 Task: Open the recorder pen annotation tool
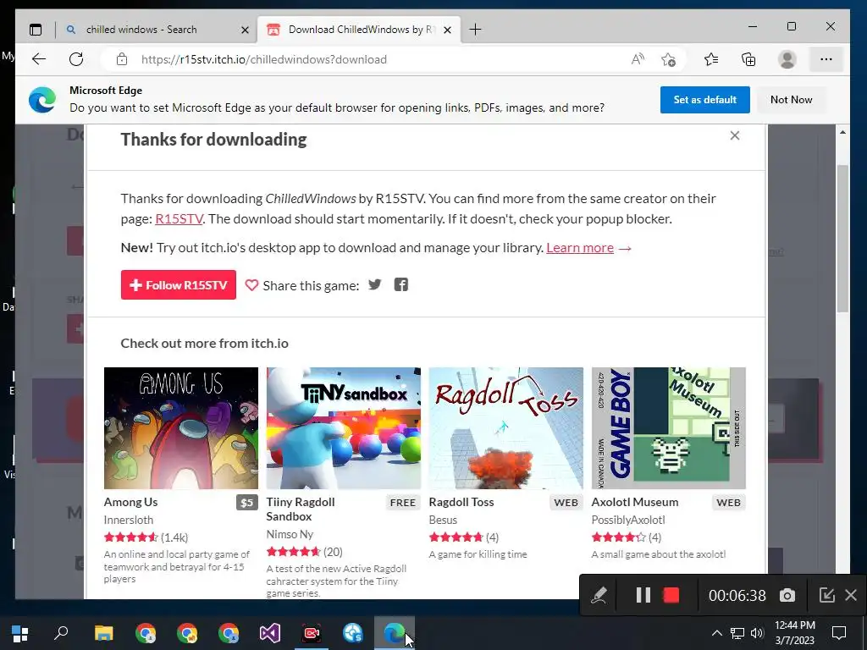599,595
